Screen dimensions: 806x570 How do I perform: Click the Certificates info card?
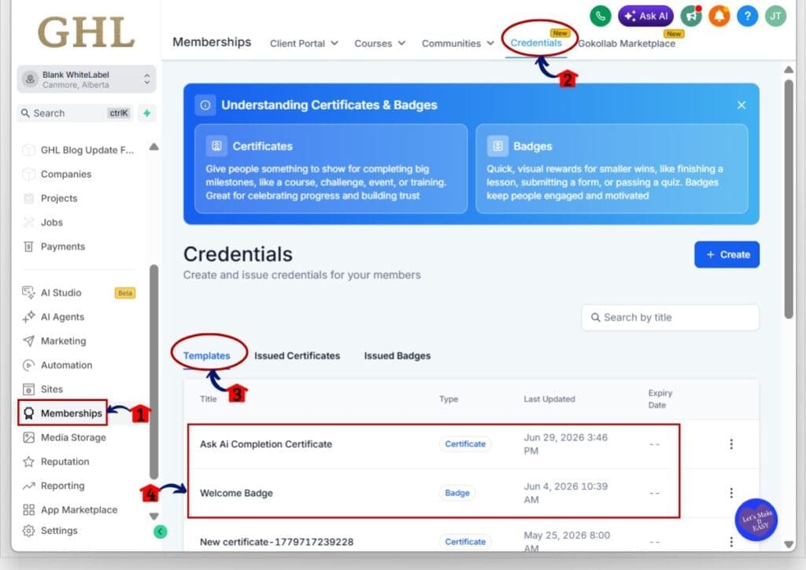click(331, 169)
